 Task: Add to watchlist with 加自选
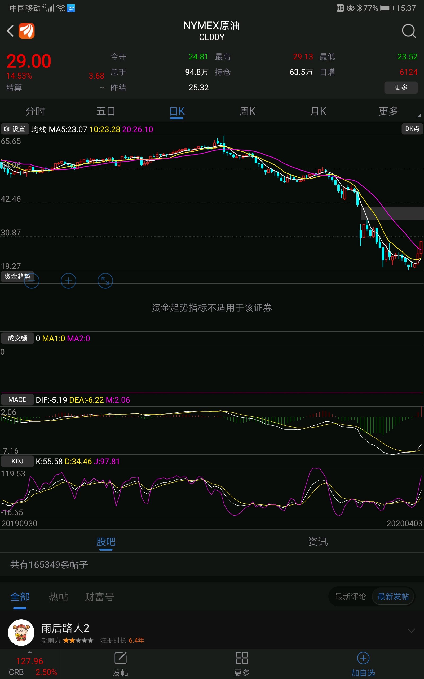[363, 664]
